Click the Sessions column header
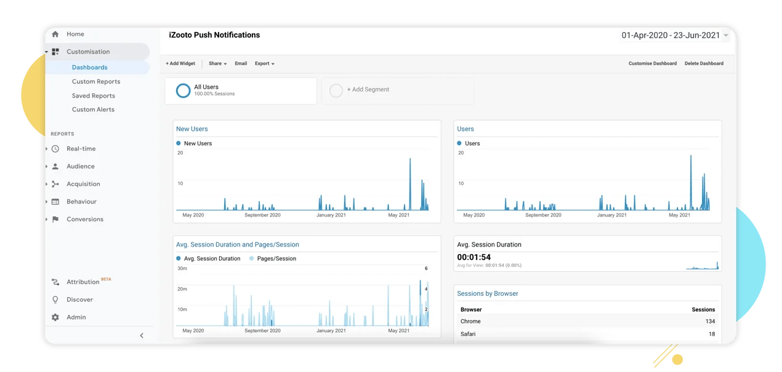 (703, 310)
